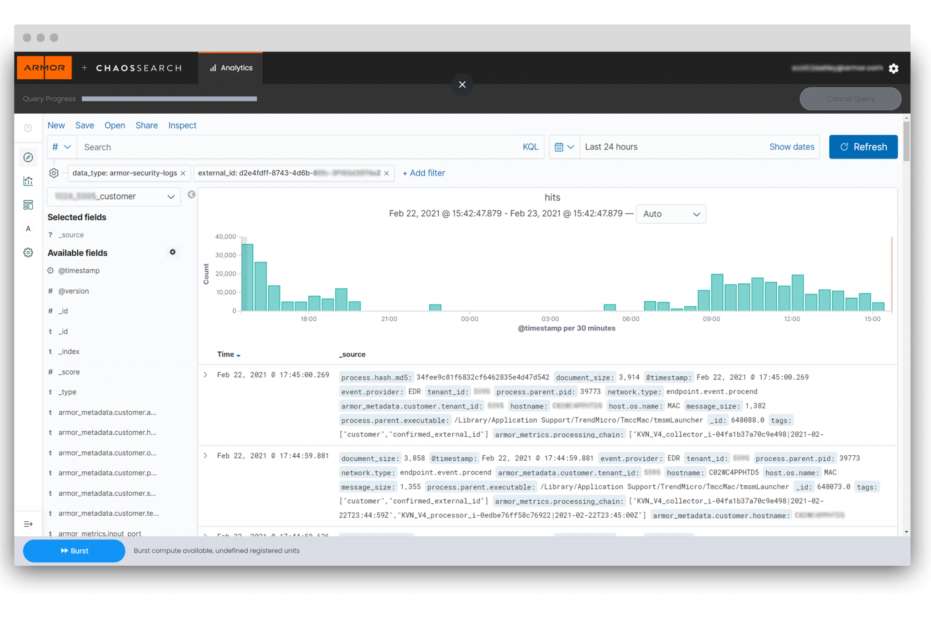Viewport: 931px width, 633px height.
Task: Click the Inspect tab
Action: click(x=181, y=125)
